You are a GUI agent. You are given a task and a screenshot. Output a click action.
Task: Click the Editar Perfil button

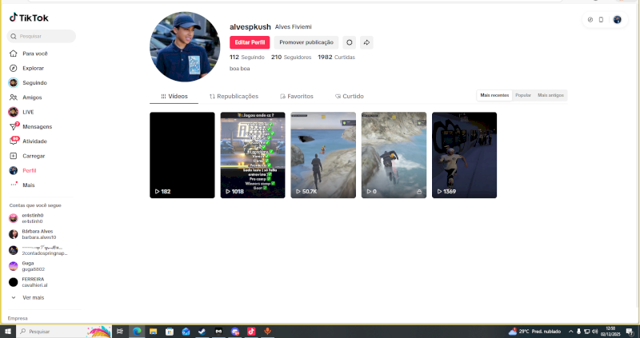pos(250,42)
